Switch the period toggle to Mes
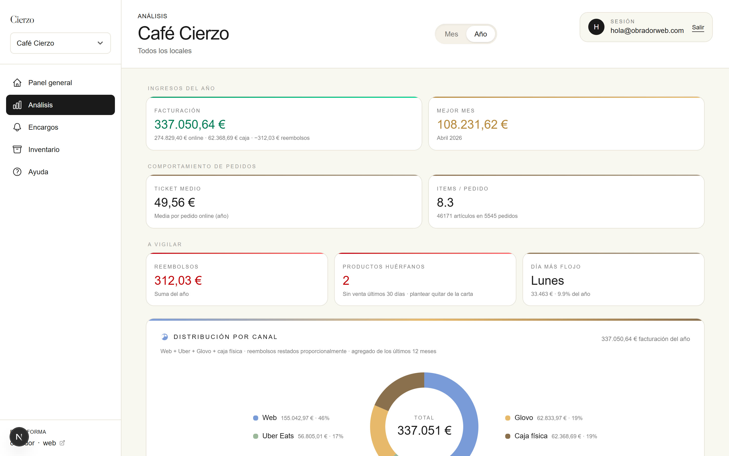 (x=451, y=34)
